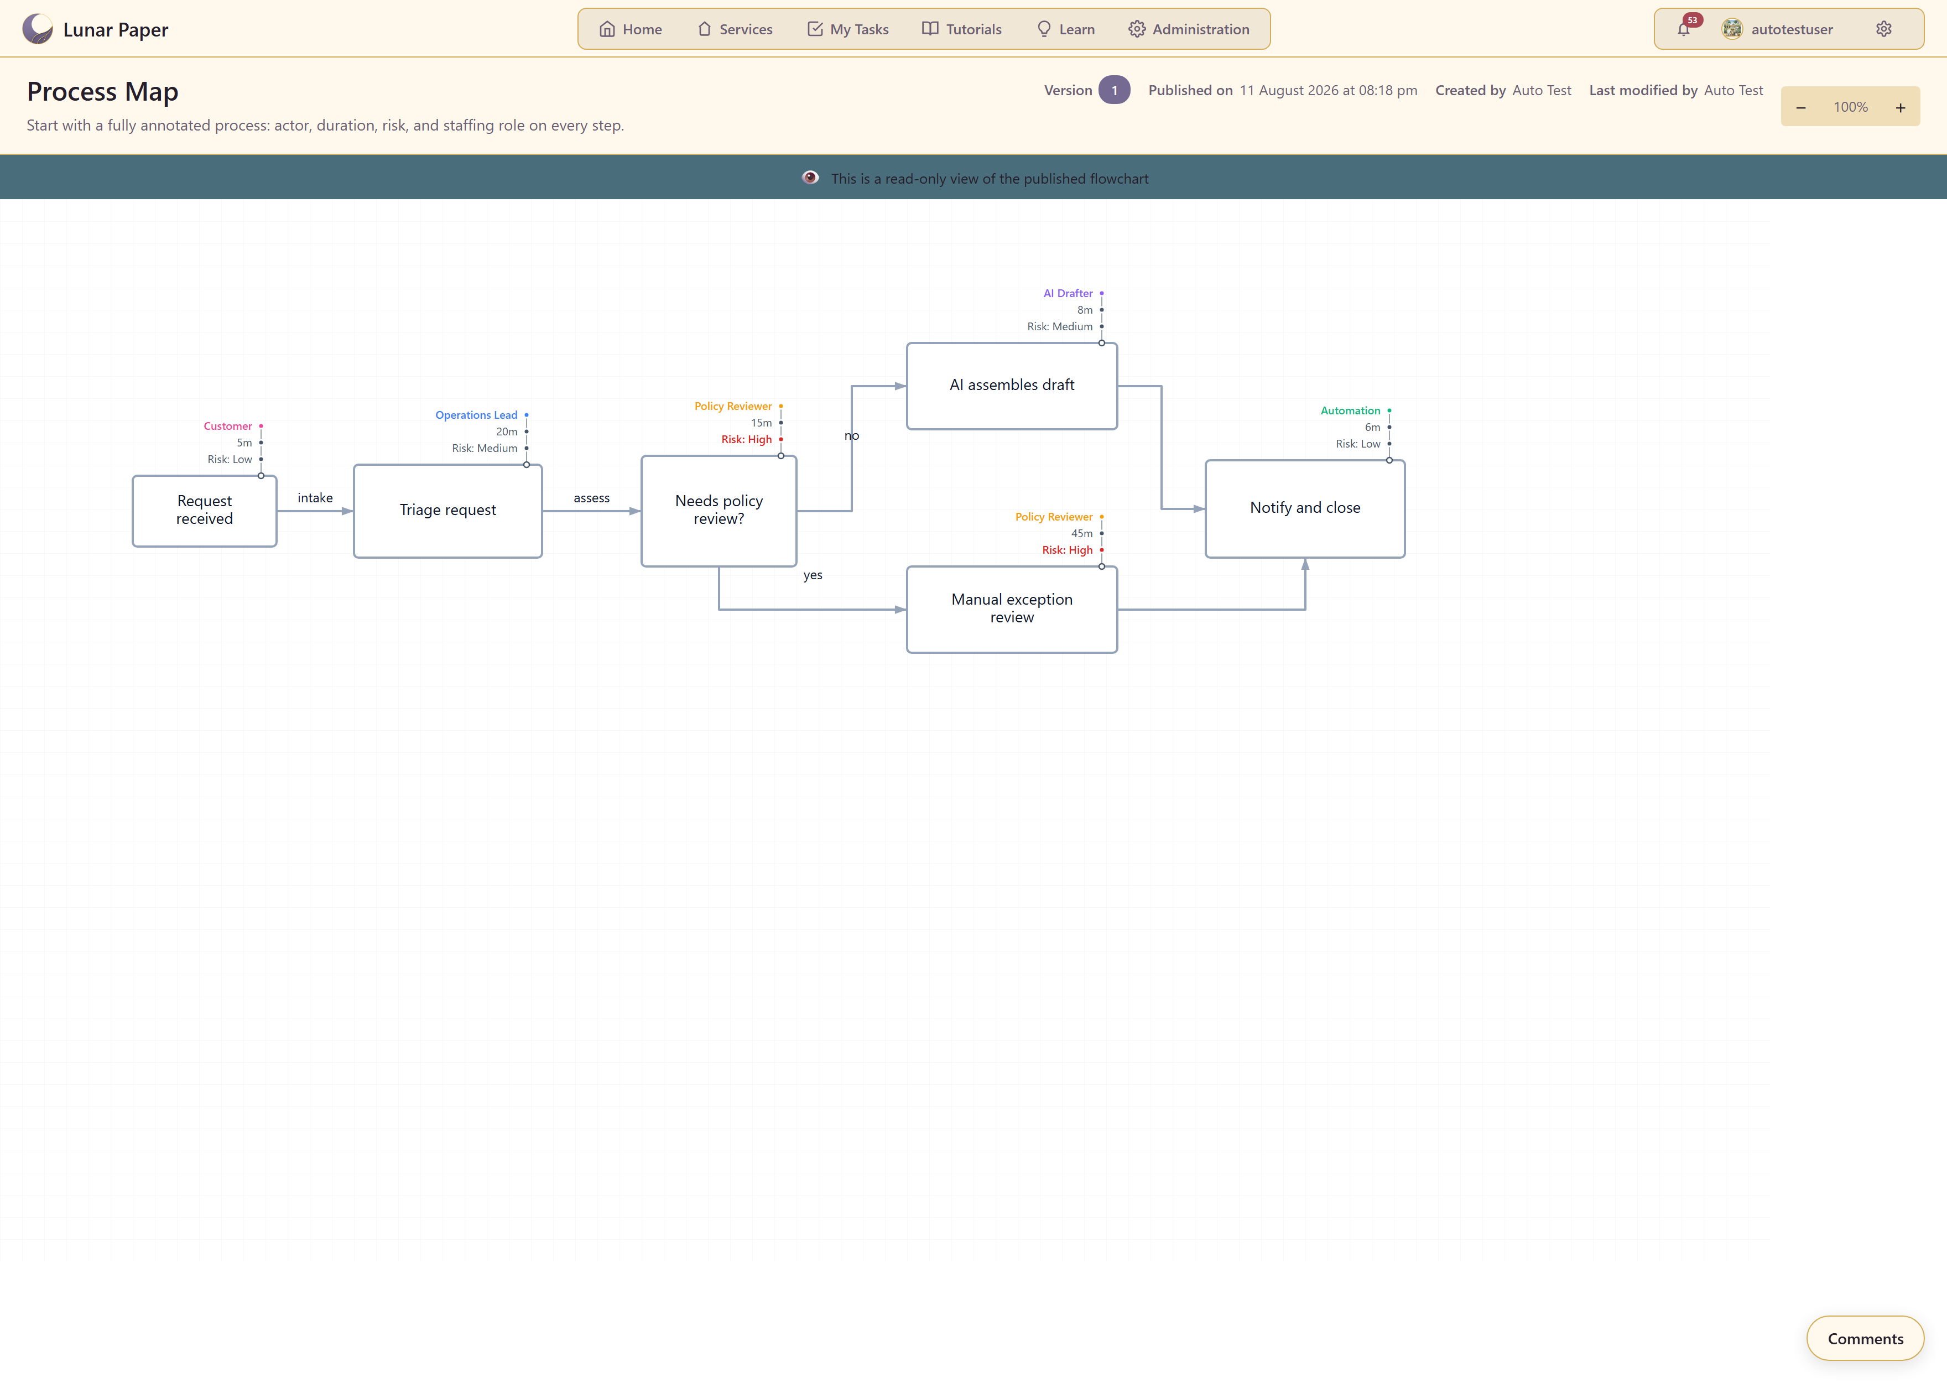The height and width of the screenshot is (1383, 1947).
Task: Click the Customer actor label
Action: coord(227,426)
